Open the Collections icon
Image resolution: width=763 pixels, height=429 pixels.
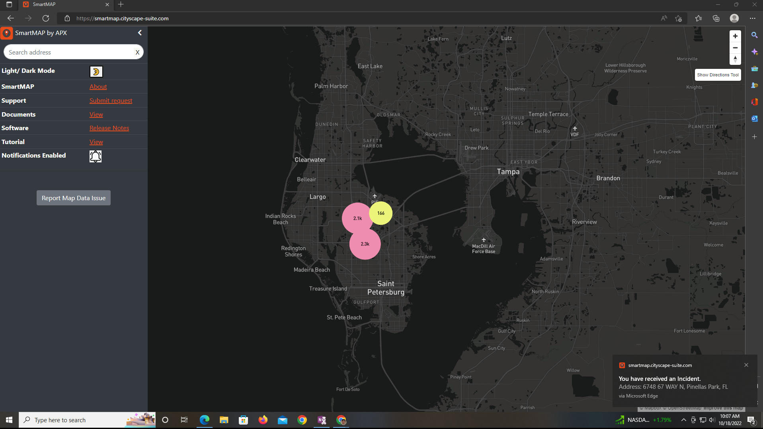(x=716, y=18)
